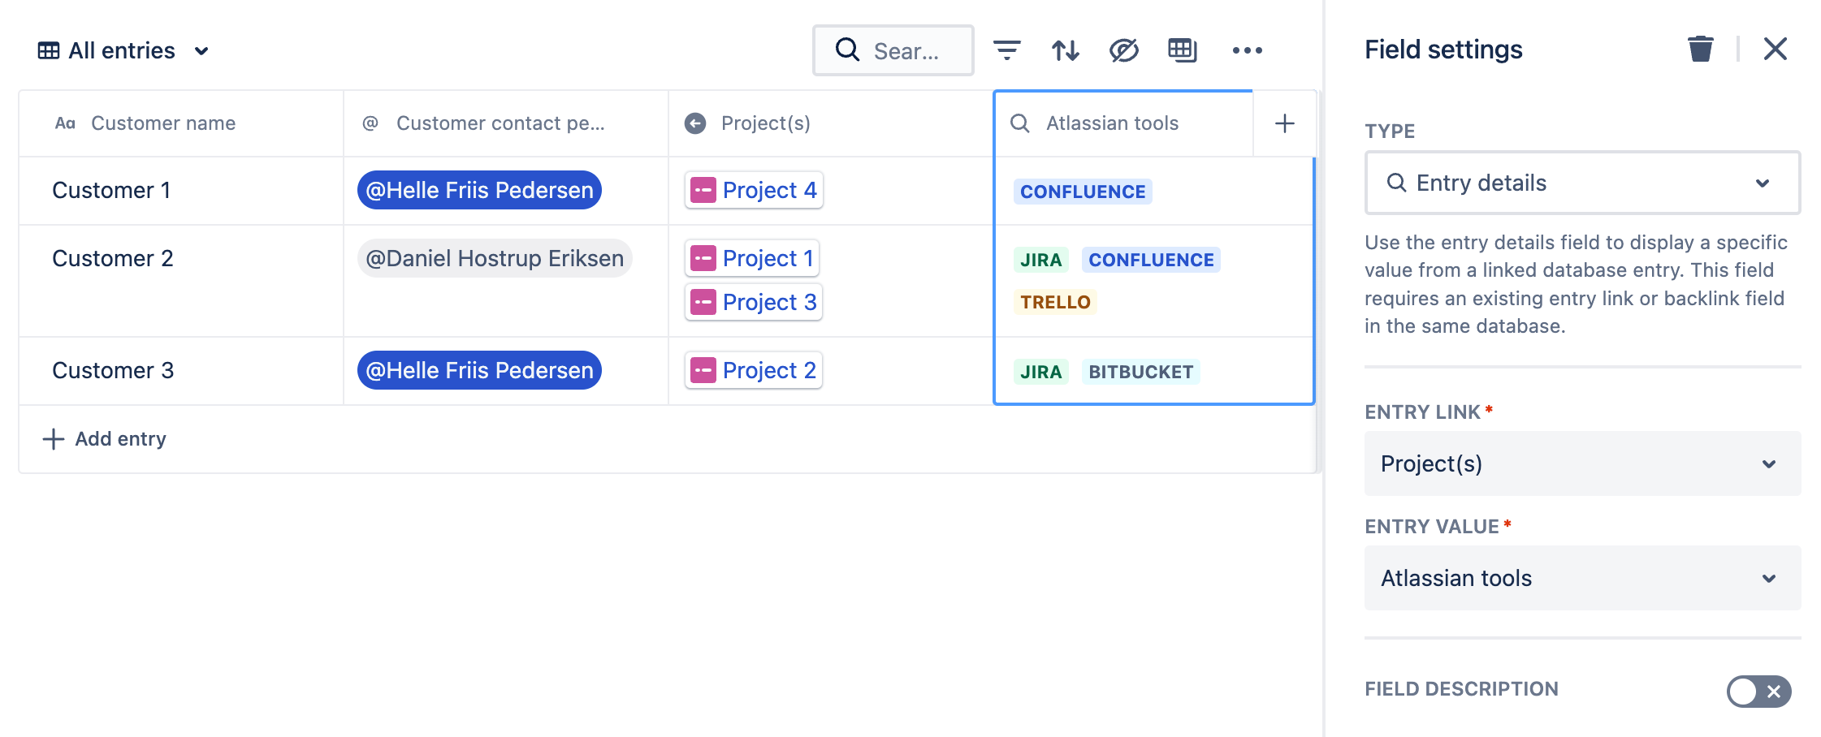This screenshot has width=1821, height=737.
Task: Click the magnifier icon in Entry details dropdown
Action: tap(1396, 183)
